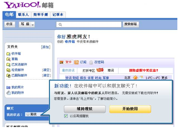Open the 草稿 folder link
Viewport: 179px width, 130px height.
[15, 59]
